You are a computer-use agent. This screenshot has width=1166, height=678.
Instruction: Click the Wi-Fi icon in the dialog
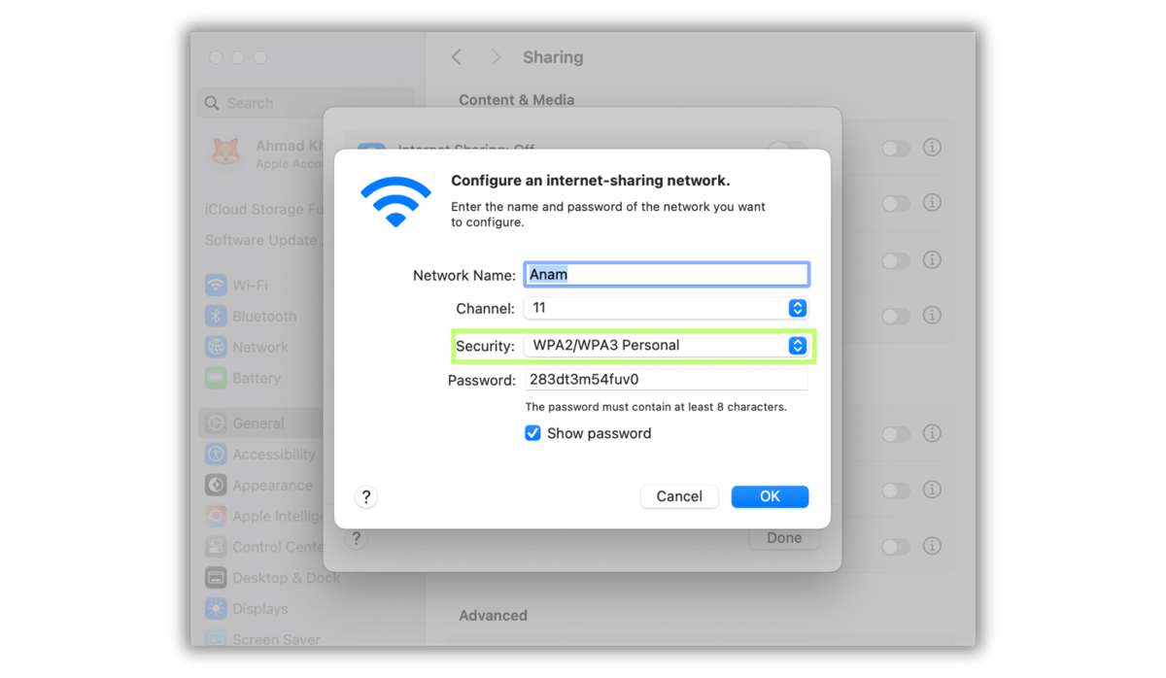click(395, 201)
